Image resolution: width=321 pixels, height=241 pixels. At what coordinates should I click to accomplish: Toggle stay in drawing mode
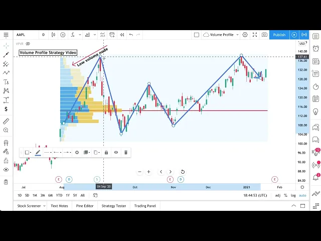[x=6, y=152]
